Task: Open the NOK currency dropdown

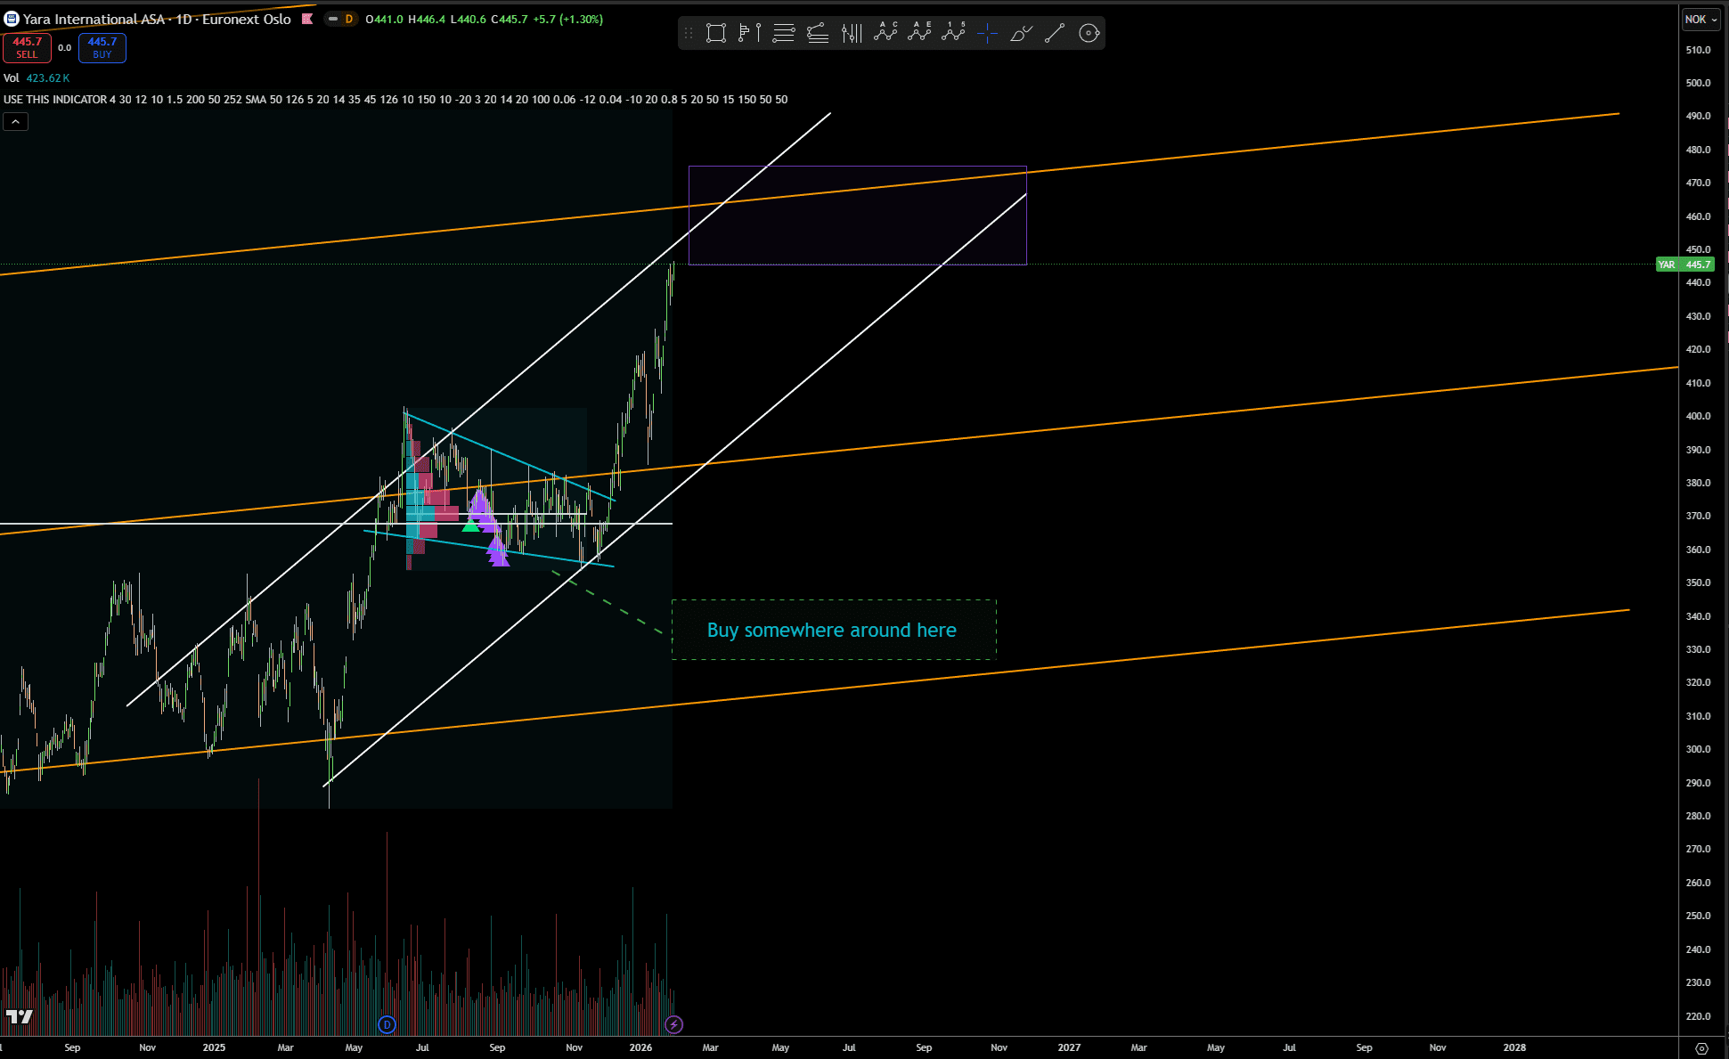Action: pyautogui.click(x=1700, y=19)
